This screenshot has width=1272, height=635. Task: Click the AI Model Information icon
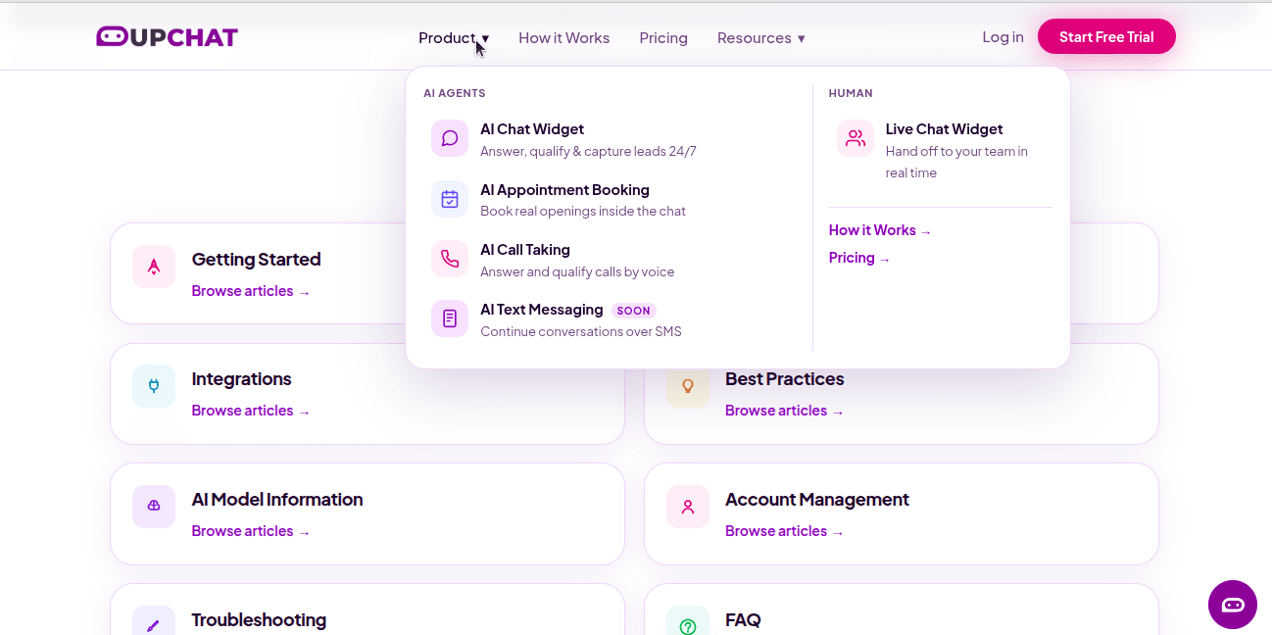tap(154, 507)
